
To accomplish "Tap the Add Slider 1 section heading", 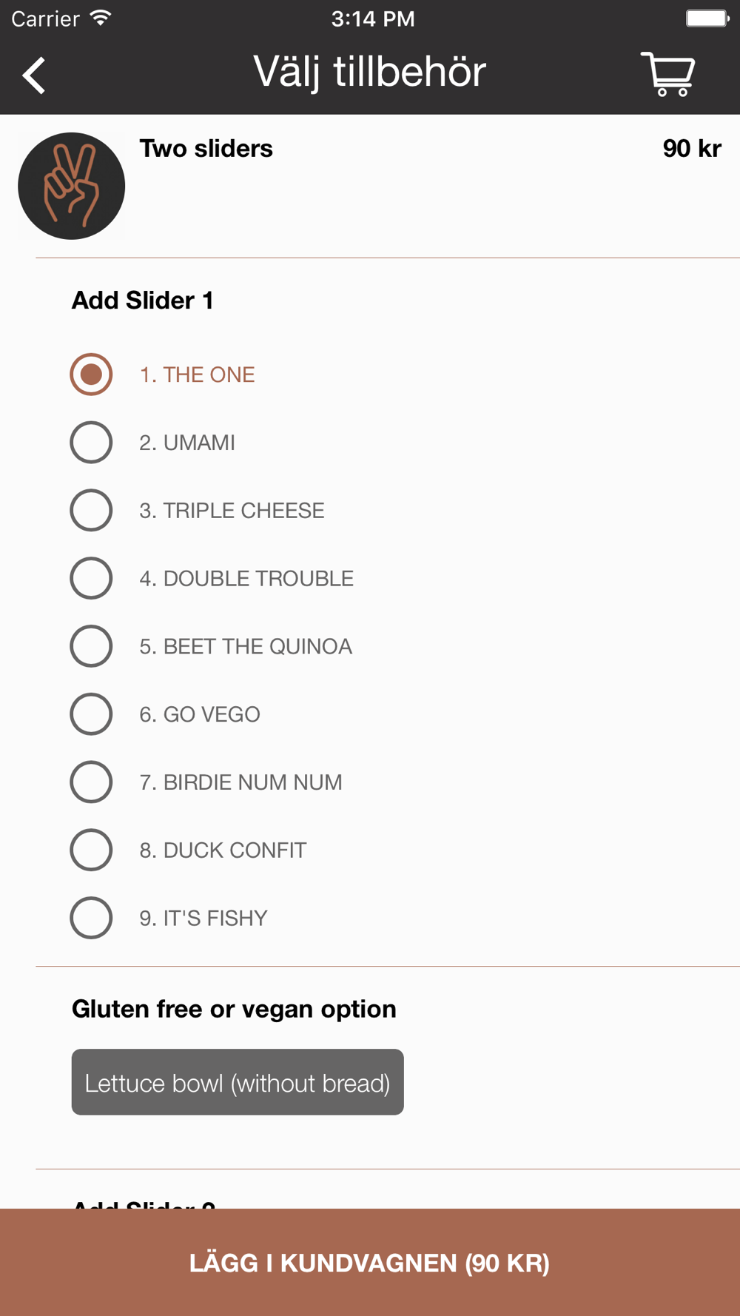I will (143, 301).
